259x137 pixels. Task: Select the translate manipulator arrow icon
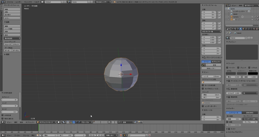click(74, 122)
